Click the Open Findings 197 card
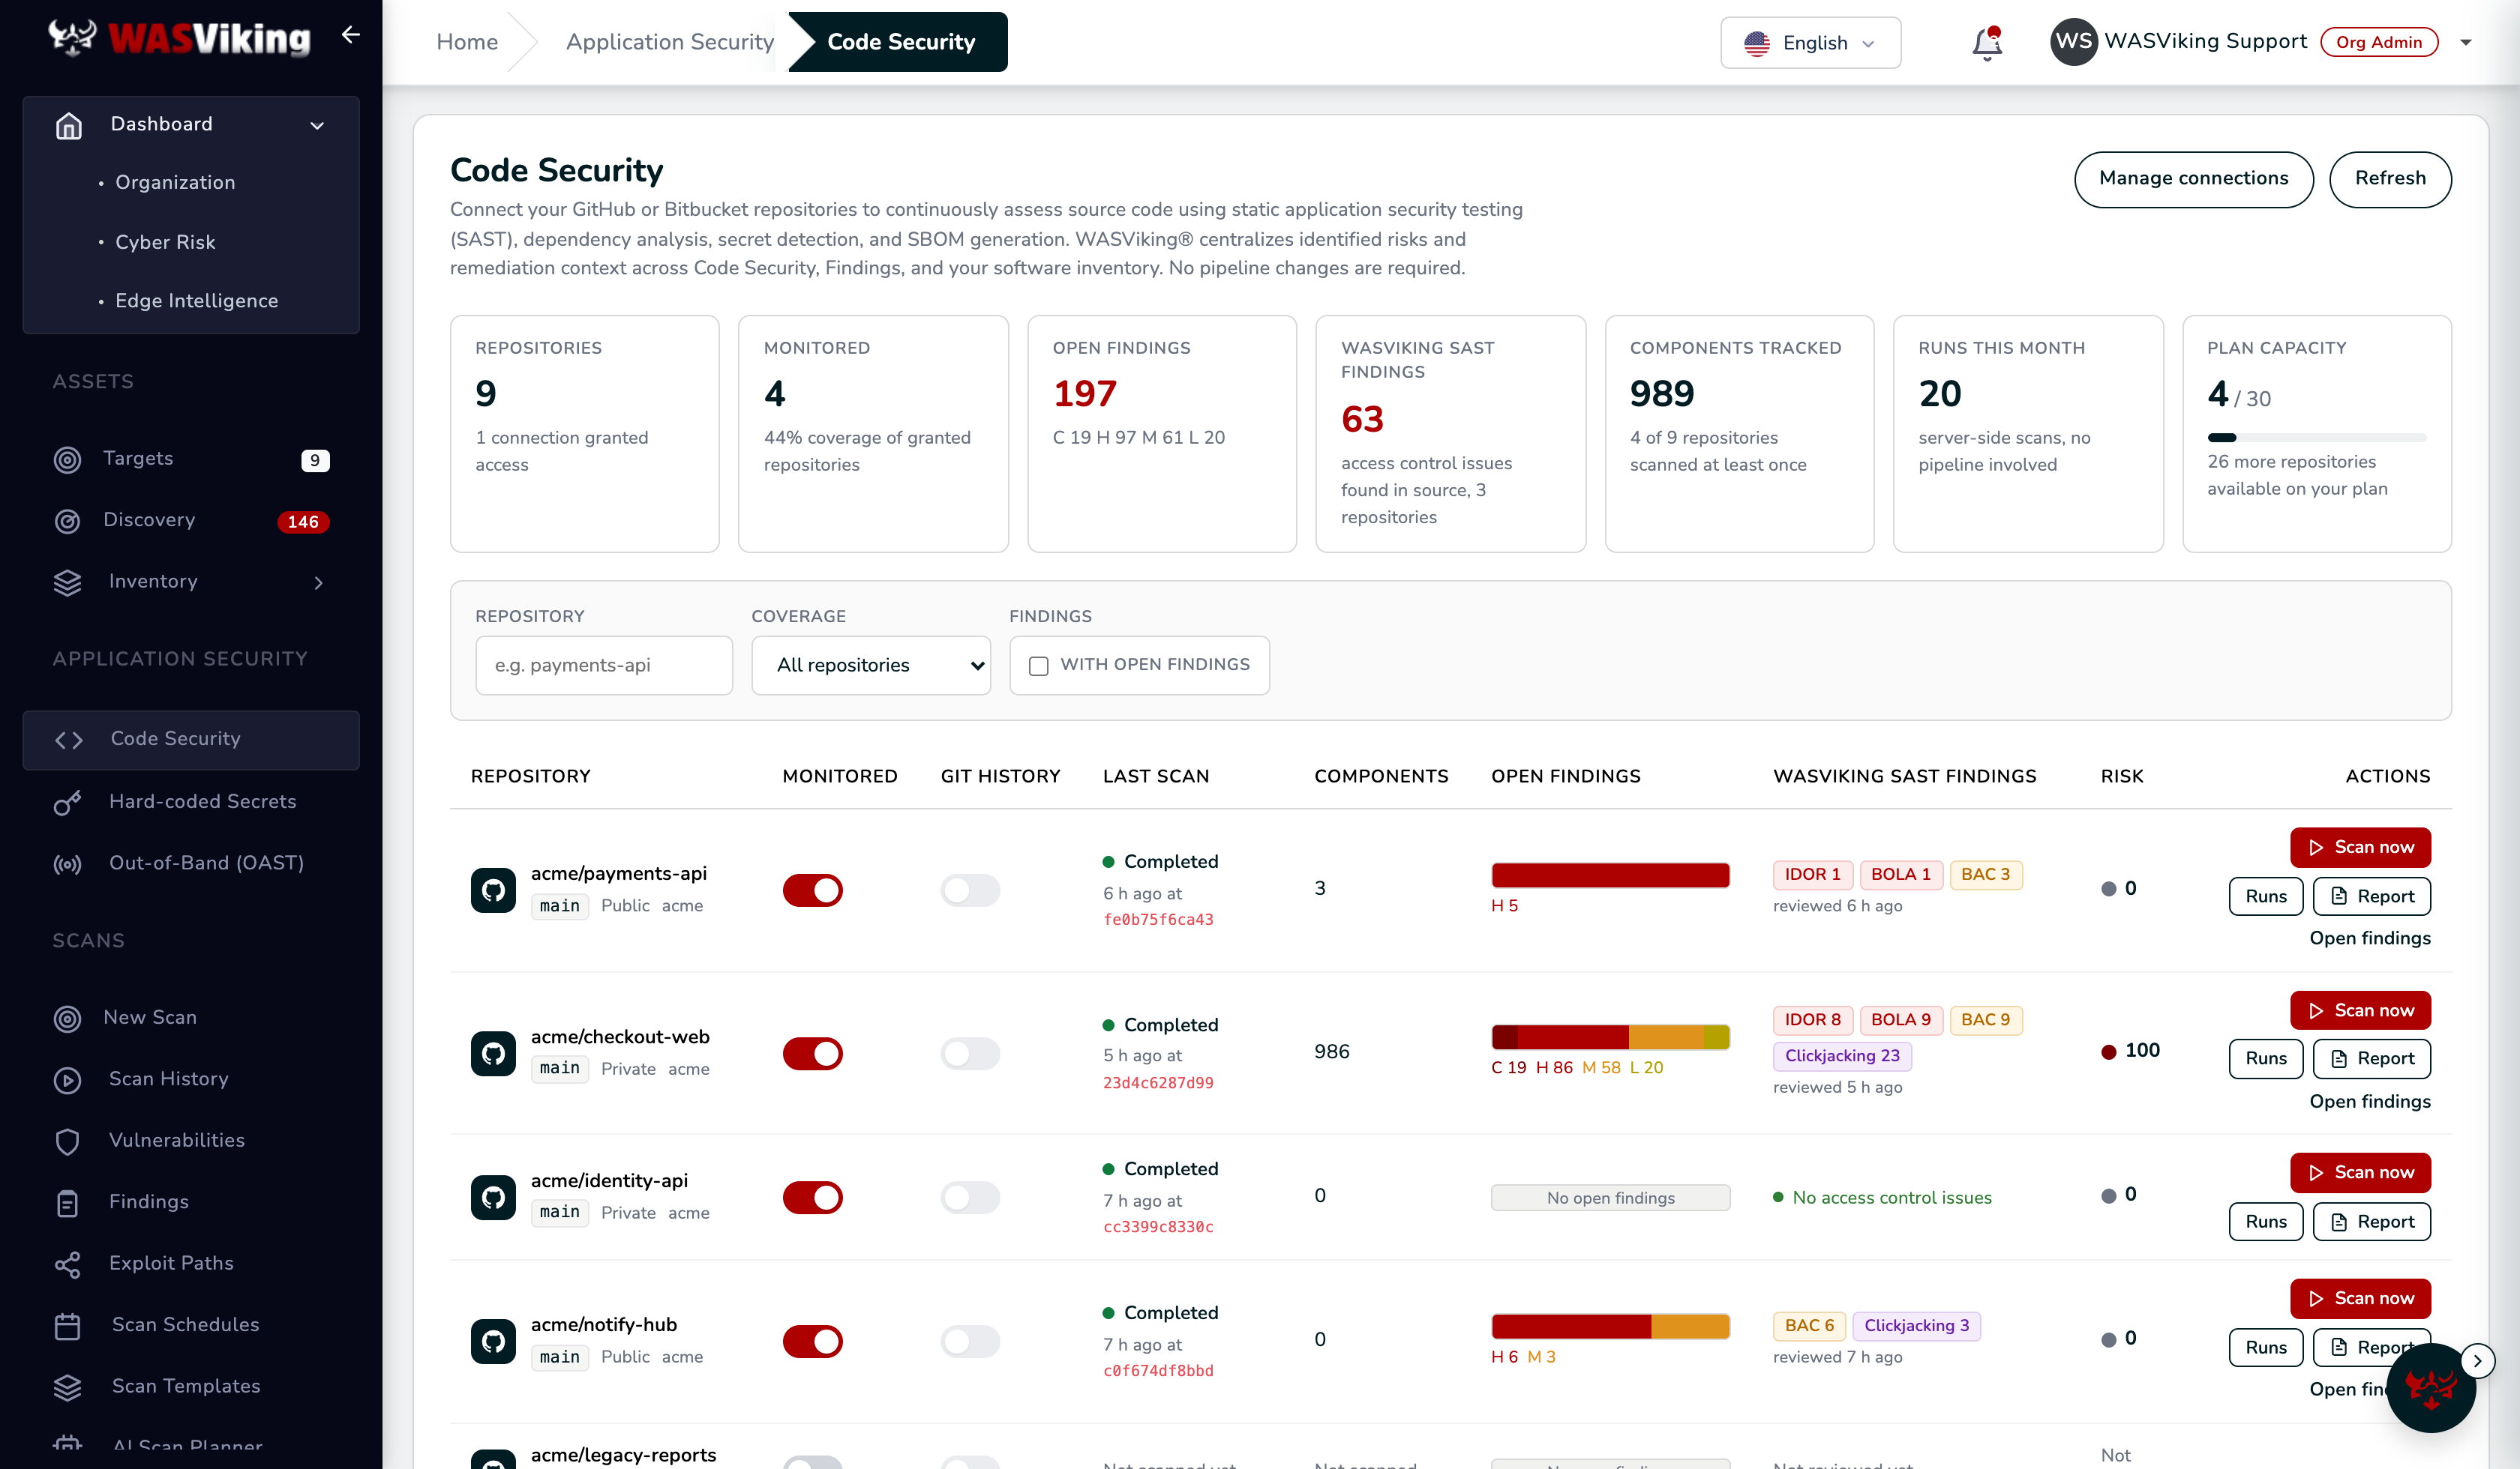The width and height of the screenshot is (2520, 1469). click(1162, 434)
